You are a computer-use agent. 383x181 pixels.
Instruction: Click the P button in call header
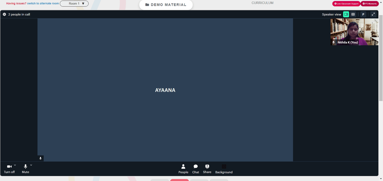point(363,14)
